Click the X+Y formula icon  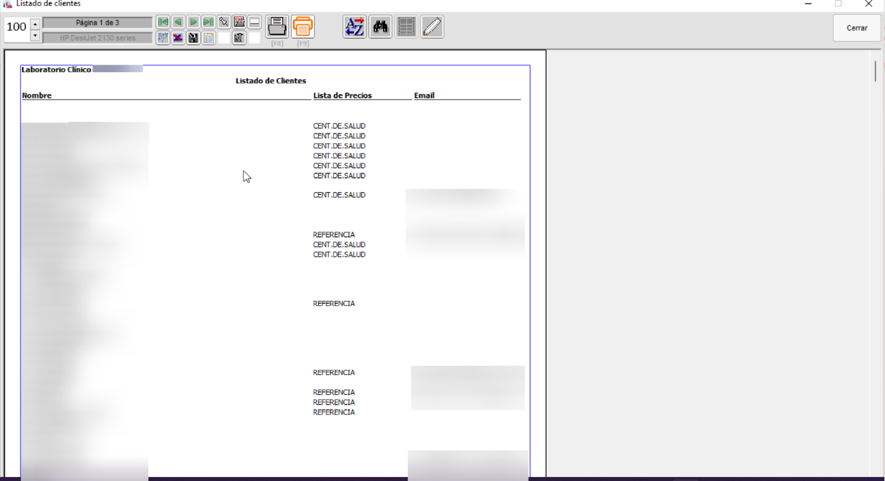point(163,38)
